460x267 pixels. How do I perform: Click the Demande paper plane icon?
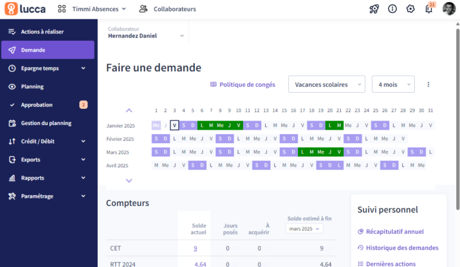tap(12, 50)
